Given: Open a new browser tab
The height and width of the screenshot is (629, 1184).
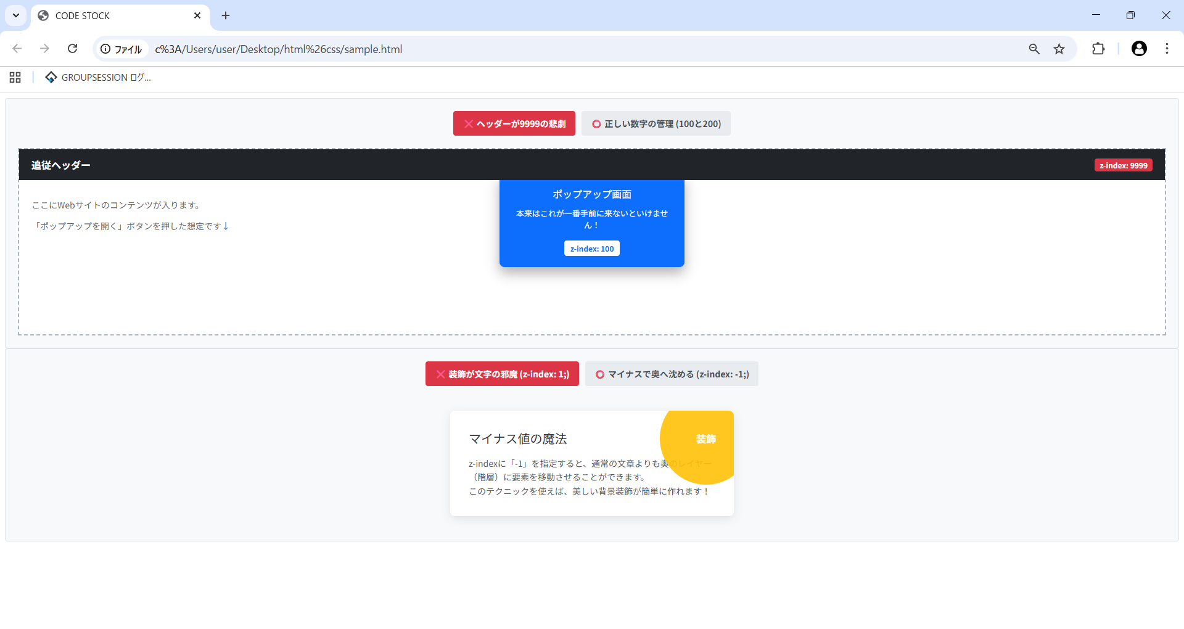Looking at the screenshot, I should pos(225,15).
